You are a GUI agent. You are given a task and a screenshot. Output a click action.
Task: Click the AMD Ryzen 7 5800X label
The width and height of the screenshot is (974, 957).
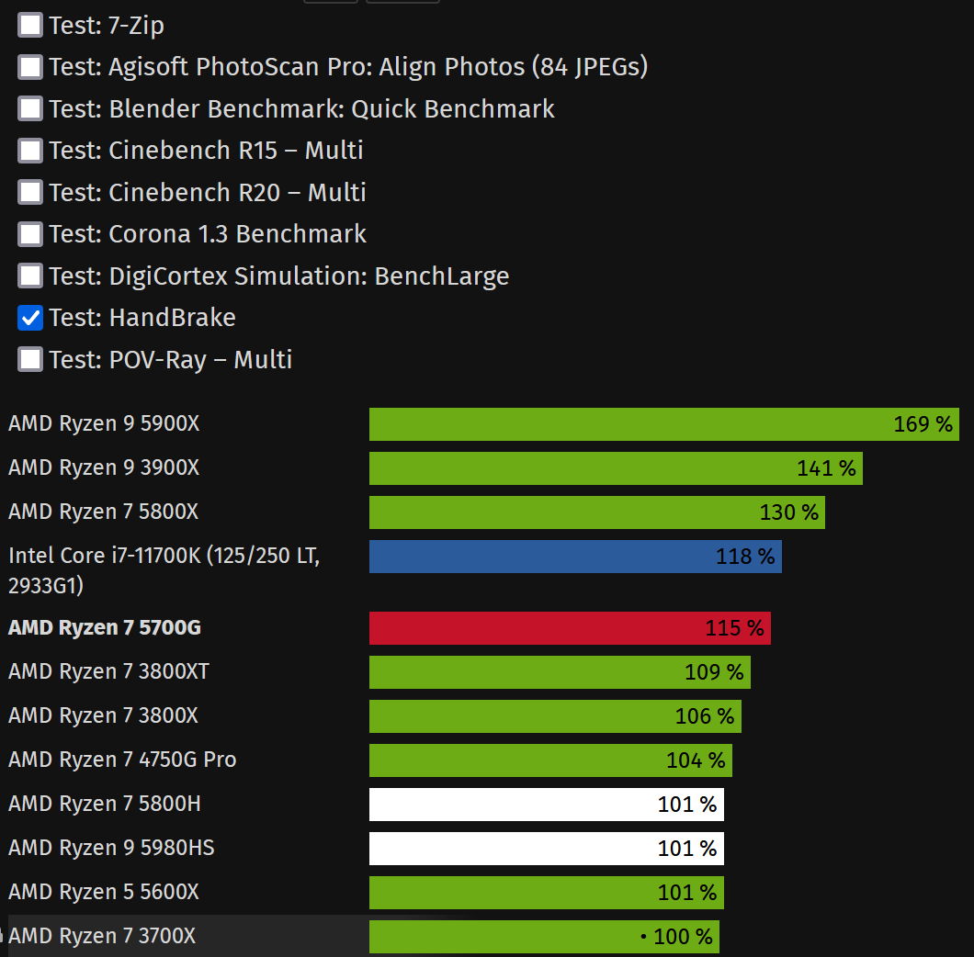point(104,512)
